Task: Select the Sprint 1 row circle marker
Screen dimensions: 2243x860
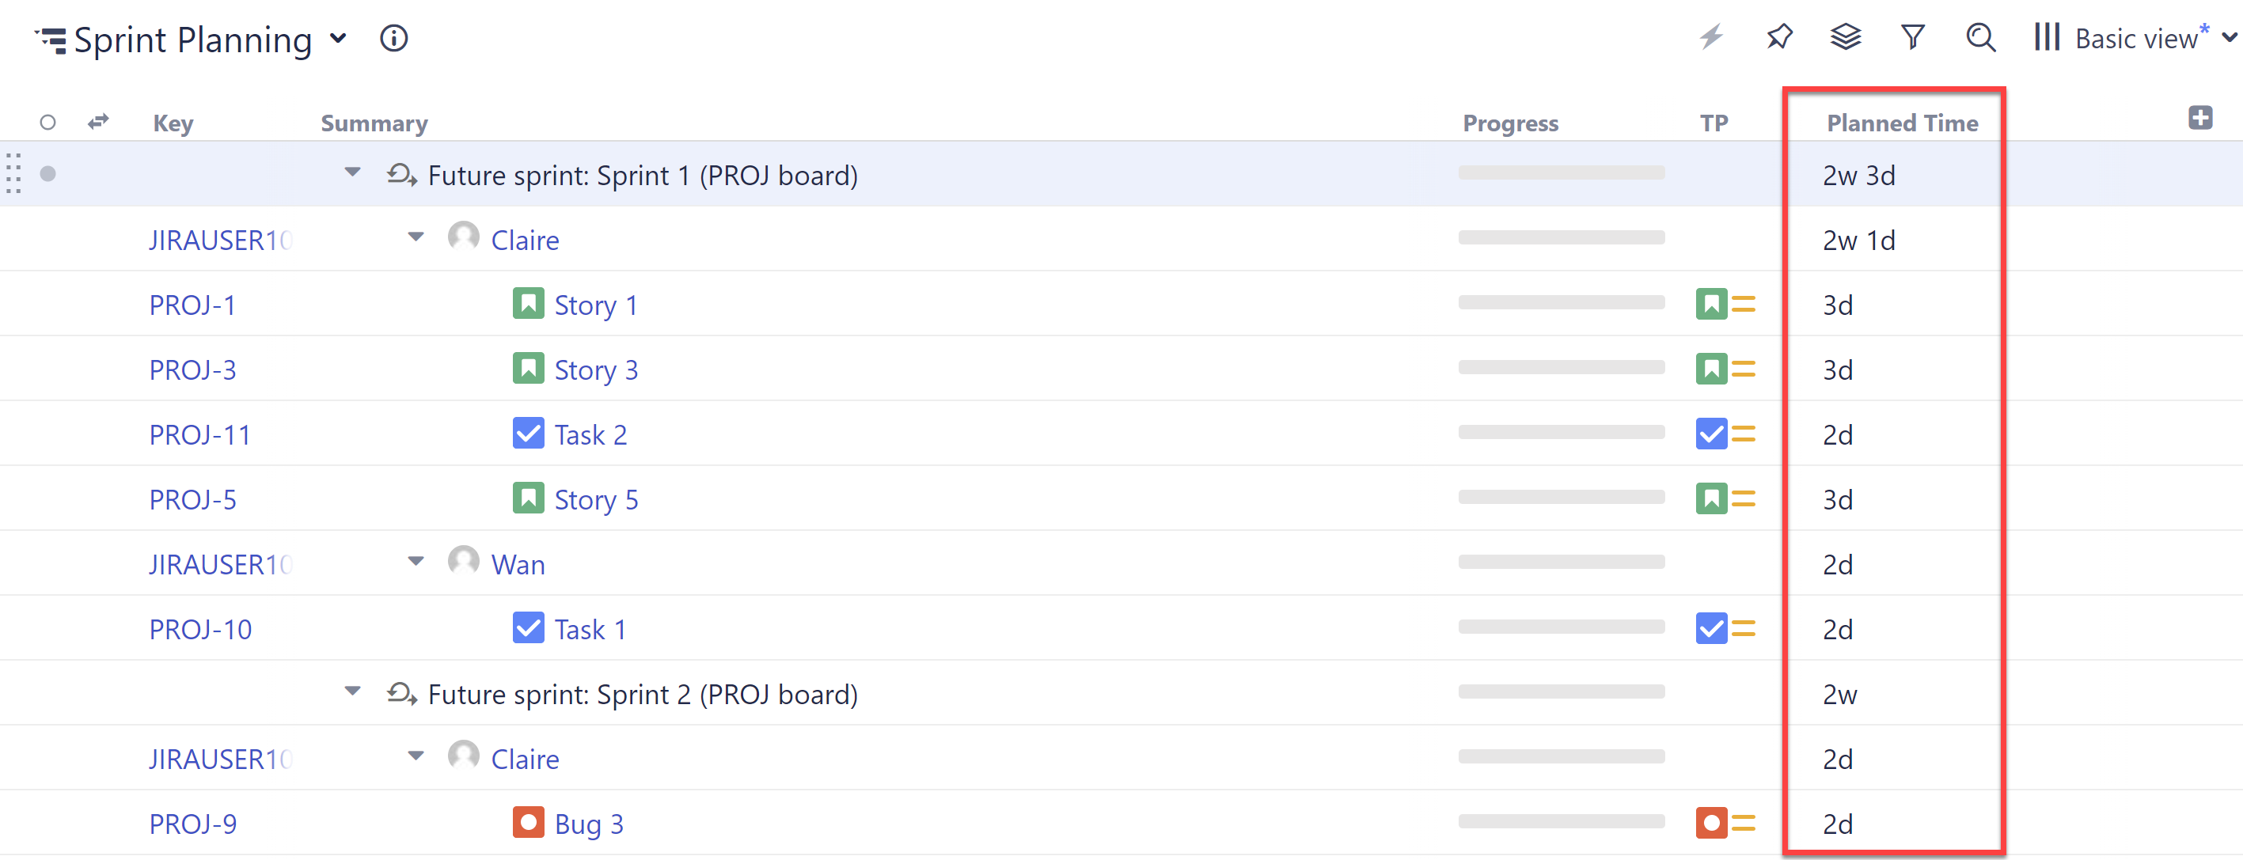Action: click(x=48, y=174)
